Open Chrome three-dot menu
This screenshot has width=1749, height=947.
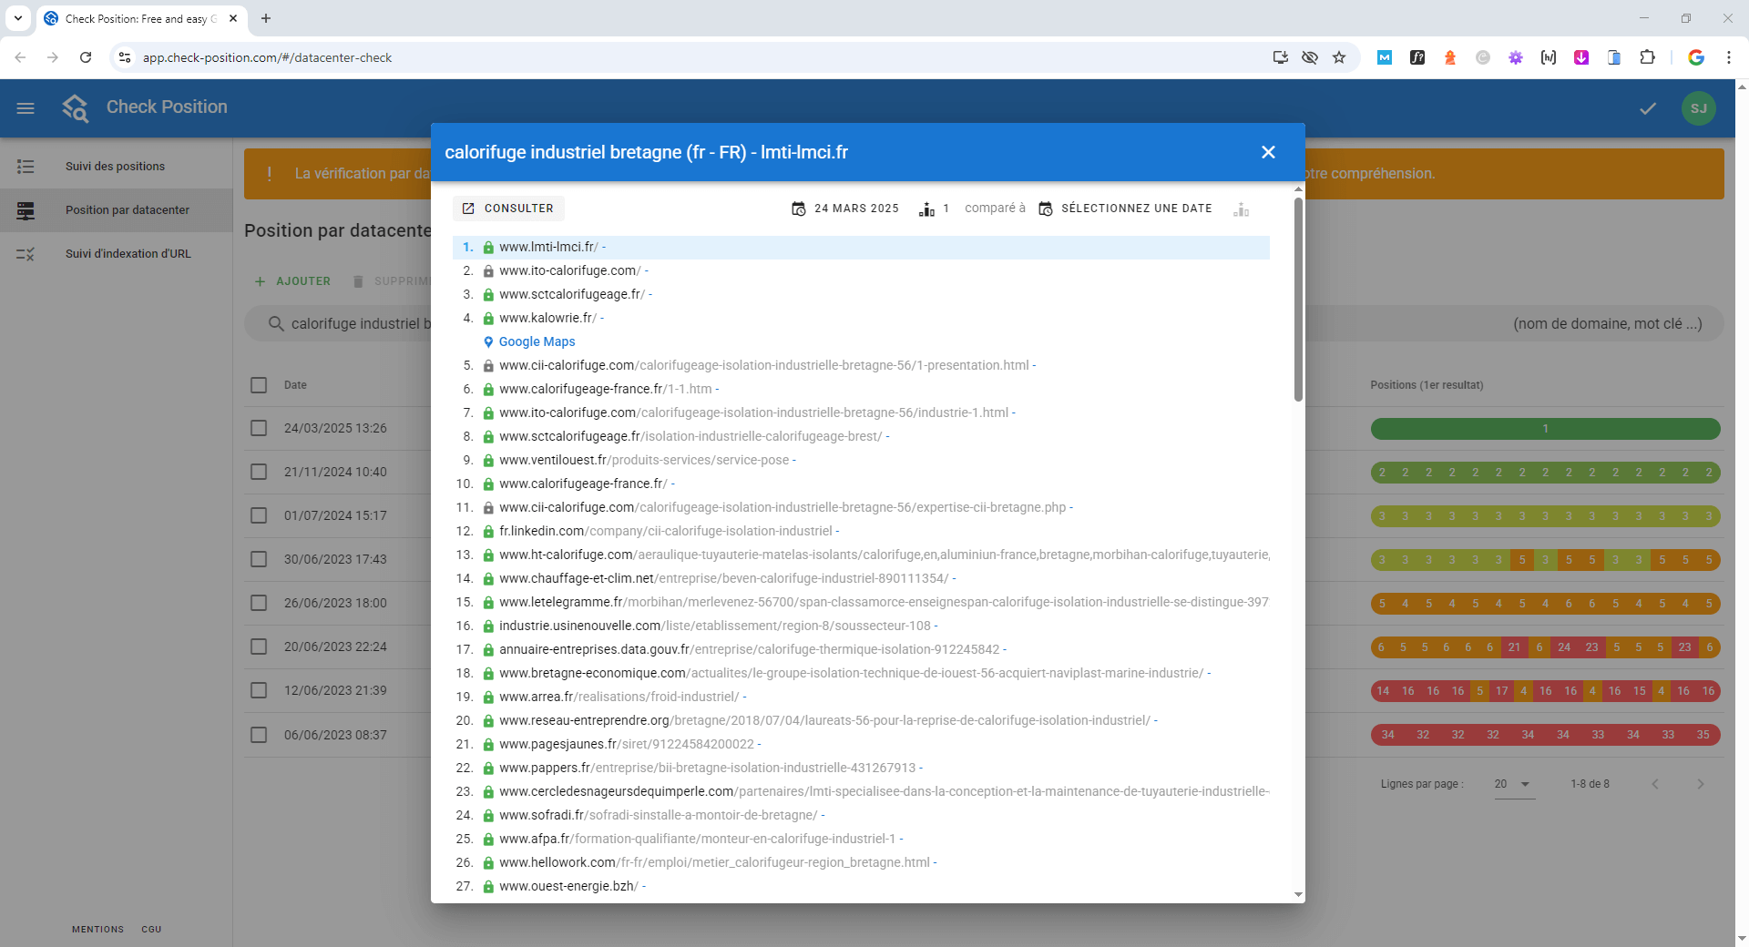(1728, 57)
